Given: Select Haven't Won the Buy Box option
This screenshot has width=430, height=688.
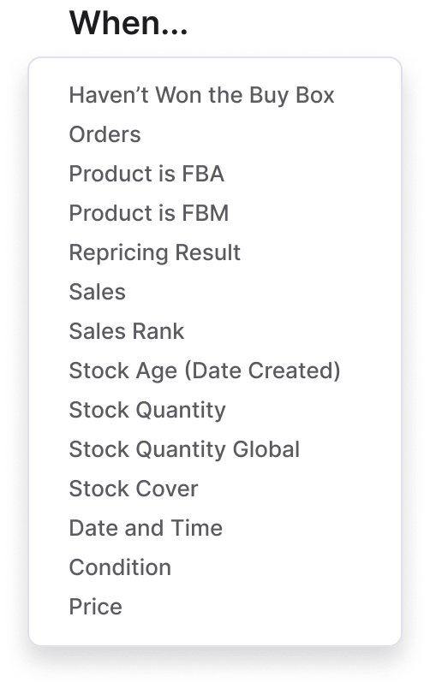Looking at the screenshot, I should click(201, 95).
